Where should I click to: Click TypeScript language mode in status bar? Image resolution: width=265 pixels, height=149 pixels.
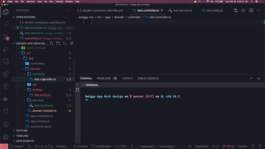(202, 146)
